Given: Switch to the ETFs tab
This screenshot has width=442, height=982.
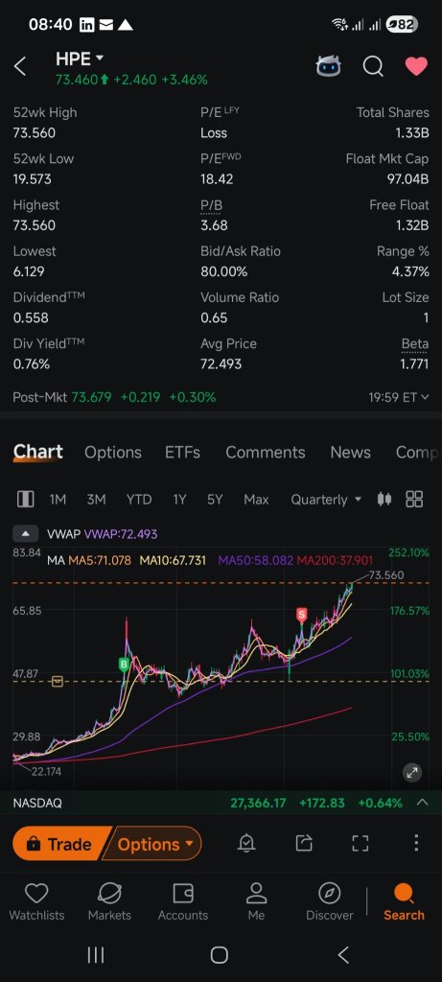Looking at the screenshot, I should pos(182,453).
